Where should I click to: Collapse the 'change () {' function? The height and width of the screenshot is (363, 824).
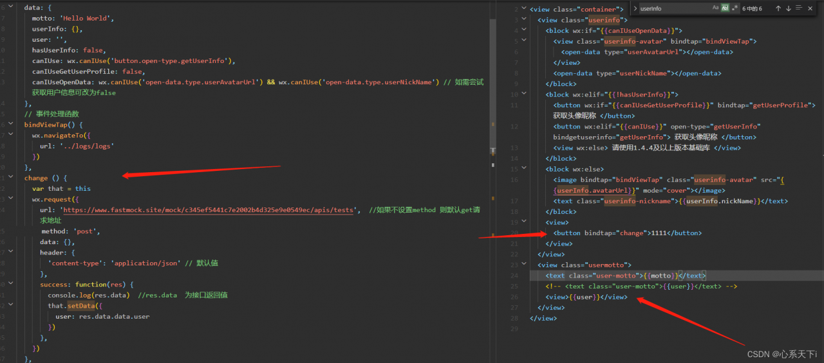click(11, 178)
